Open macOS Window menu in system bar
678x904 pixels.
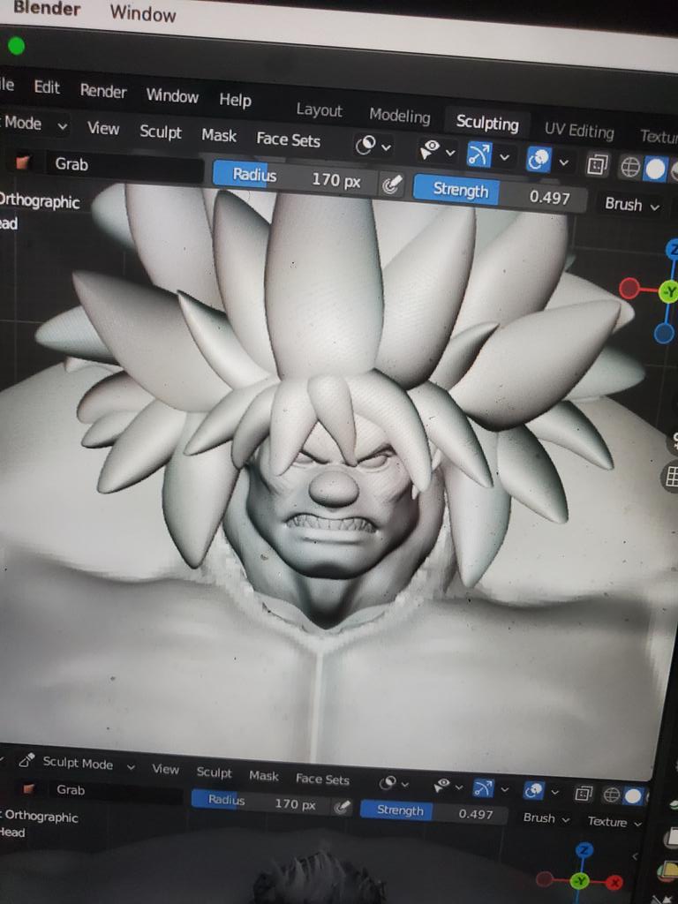point(142,12)
